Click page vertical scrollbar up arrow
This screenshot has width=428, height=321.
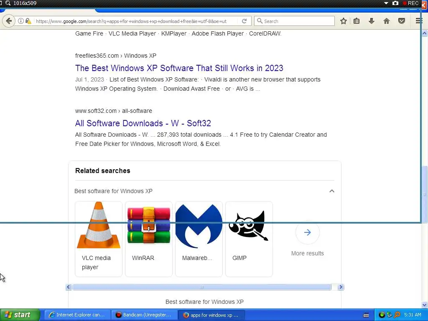(425, 33)
